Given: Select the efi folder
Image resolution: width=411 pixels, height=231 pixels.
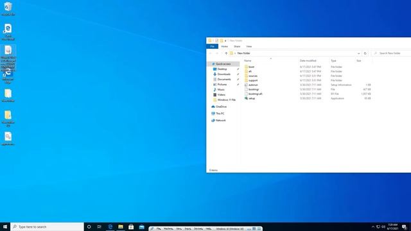Looking at the screenshot, I should [x=250, y=71].
